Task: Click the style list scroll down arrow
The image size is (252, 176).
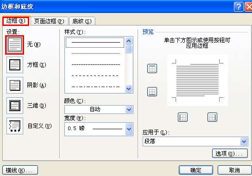Action: [x=129, y=89]
